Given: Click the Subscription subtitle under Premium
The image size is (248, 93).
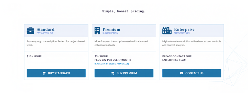Looking at the screenshot, I should coord(110,33).
